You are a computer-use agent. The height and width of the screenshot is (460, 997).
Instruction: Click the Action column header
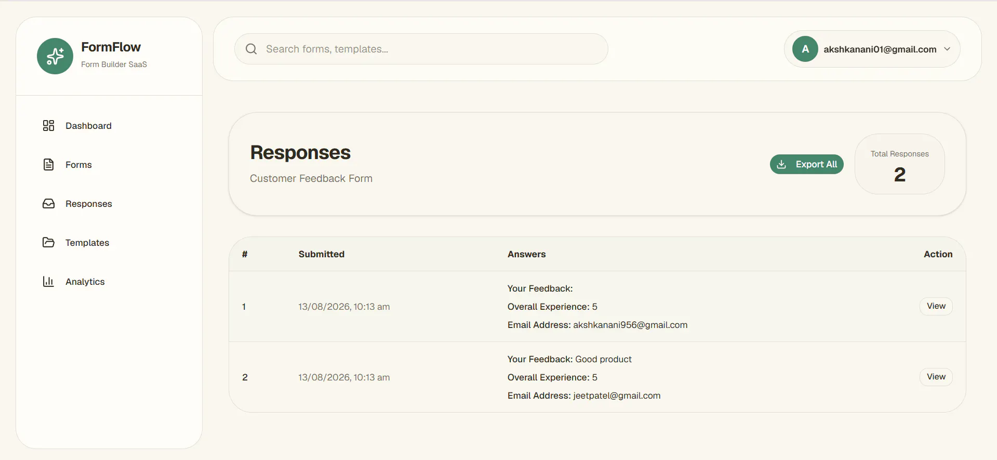click(938, 254)
